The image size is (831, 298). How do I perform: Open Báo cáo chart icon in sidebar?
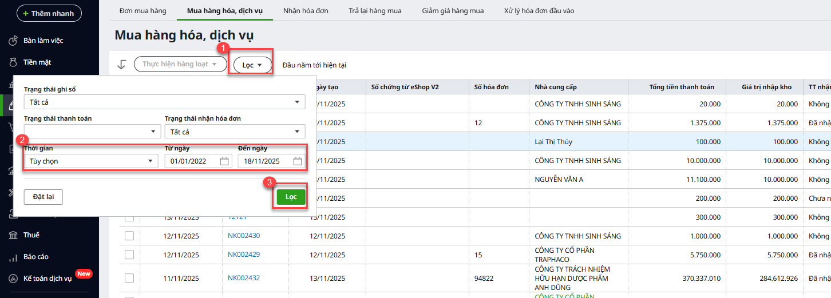click(13, 257)
